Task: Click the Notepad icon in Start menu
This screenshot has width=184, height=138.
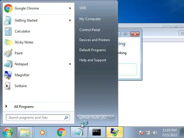Action: 8,64
